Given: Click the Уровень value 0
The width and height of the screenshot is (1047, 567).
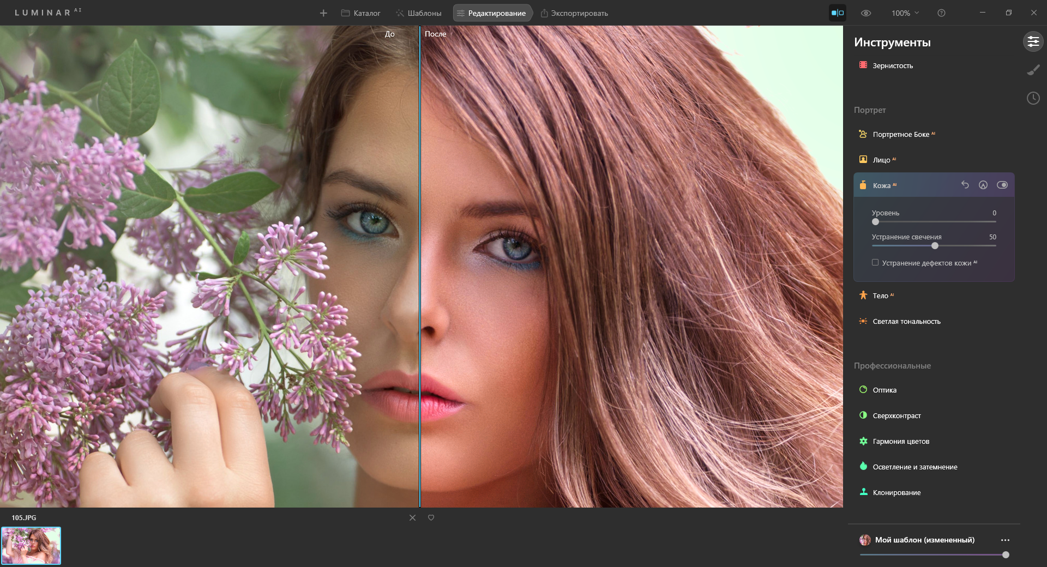Looking at the screenshot, I should (x=994, y=213).
